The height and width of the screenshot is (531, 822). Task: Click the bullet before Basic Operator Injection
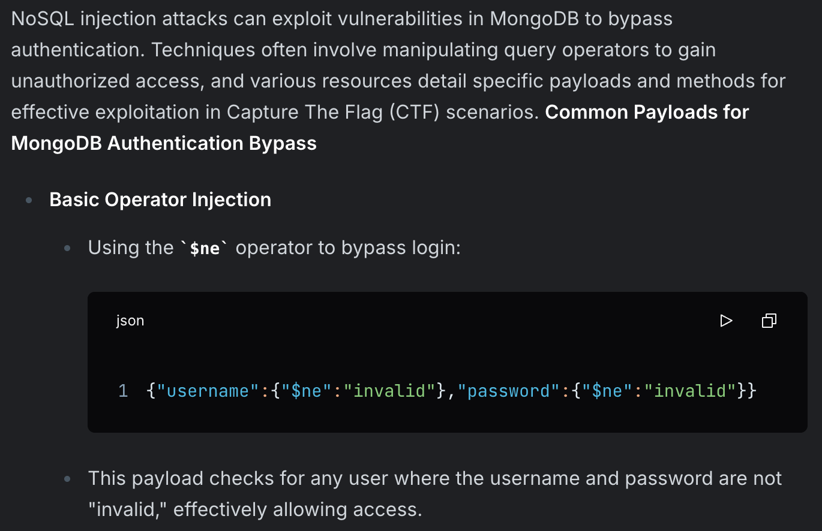(29, 200)
